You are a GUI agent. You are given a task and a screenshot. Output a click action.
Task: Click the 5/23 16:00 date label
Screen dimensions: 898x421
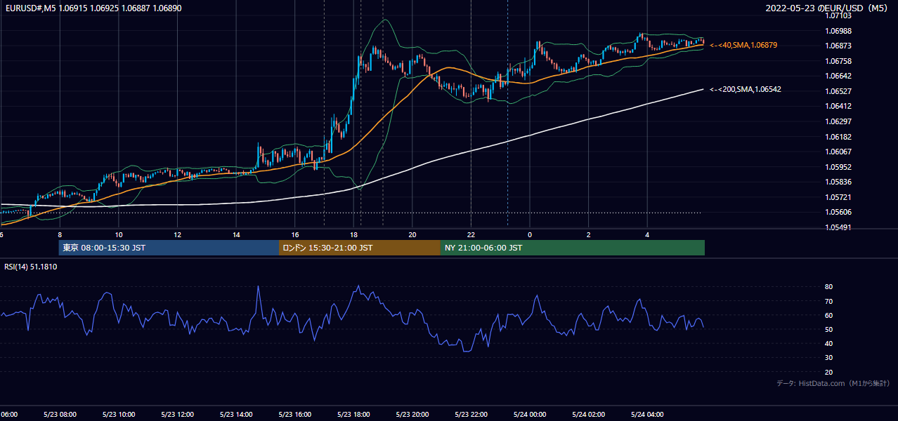pyautogui.click(x=295, y=415)
